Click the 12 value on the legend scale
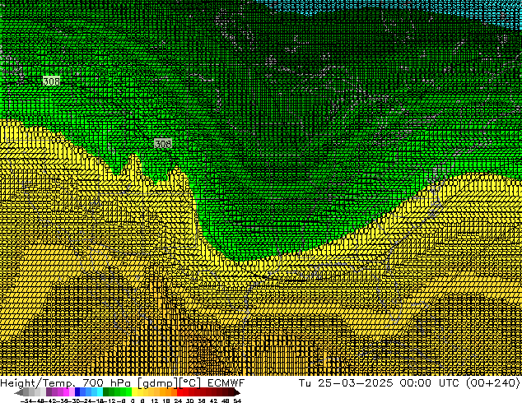 pos(154,401)
